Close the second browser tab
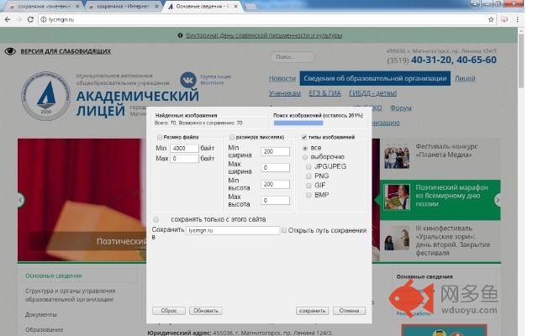Image resolution: width=538 pixels, height=336 pixels. click(x=157, y=6)
